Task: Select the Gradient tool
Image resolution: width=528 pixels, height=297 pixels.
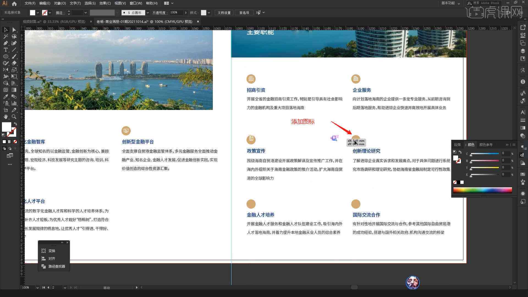Action: click(14, 90)
